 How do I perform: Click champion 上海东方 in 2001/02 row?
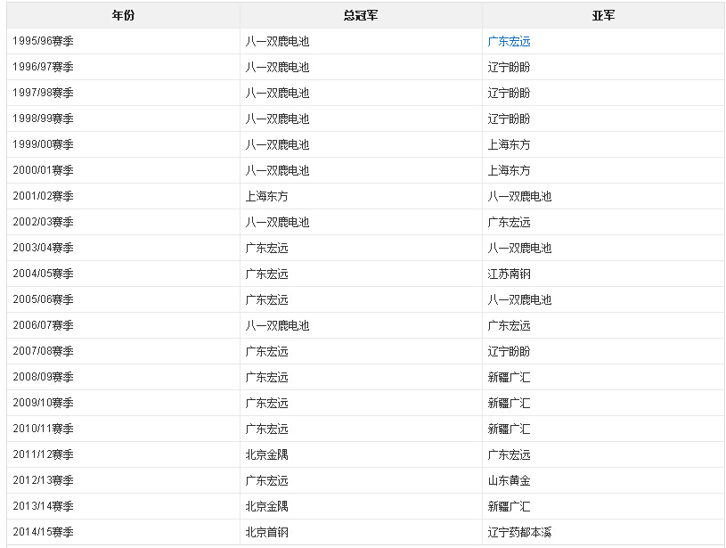[x=266, y=196]
